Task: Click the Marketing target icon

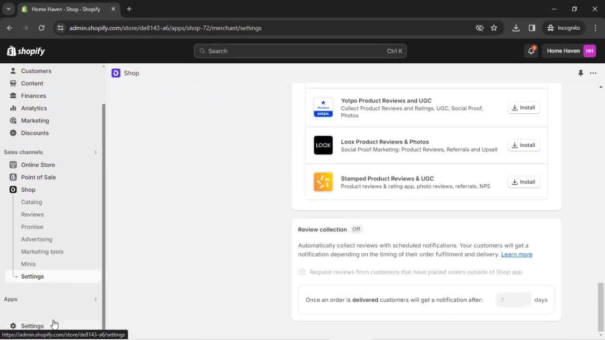Action: pos(13,120)
